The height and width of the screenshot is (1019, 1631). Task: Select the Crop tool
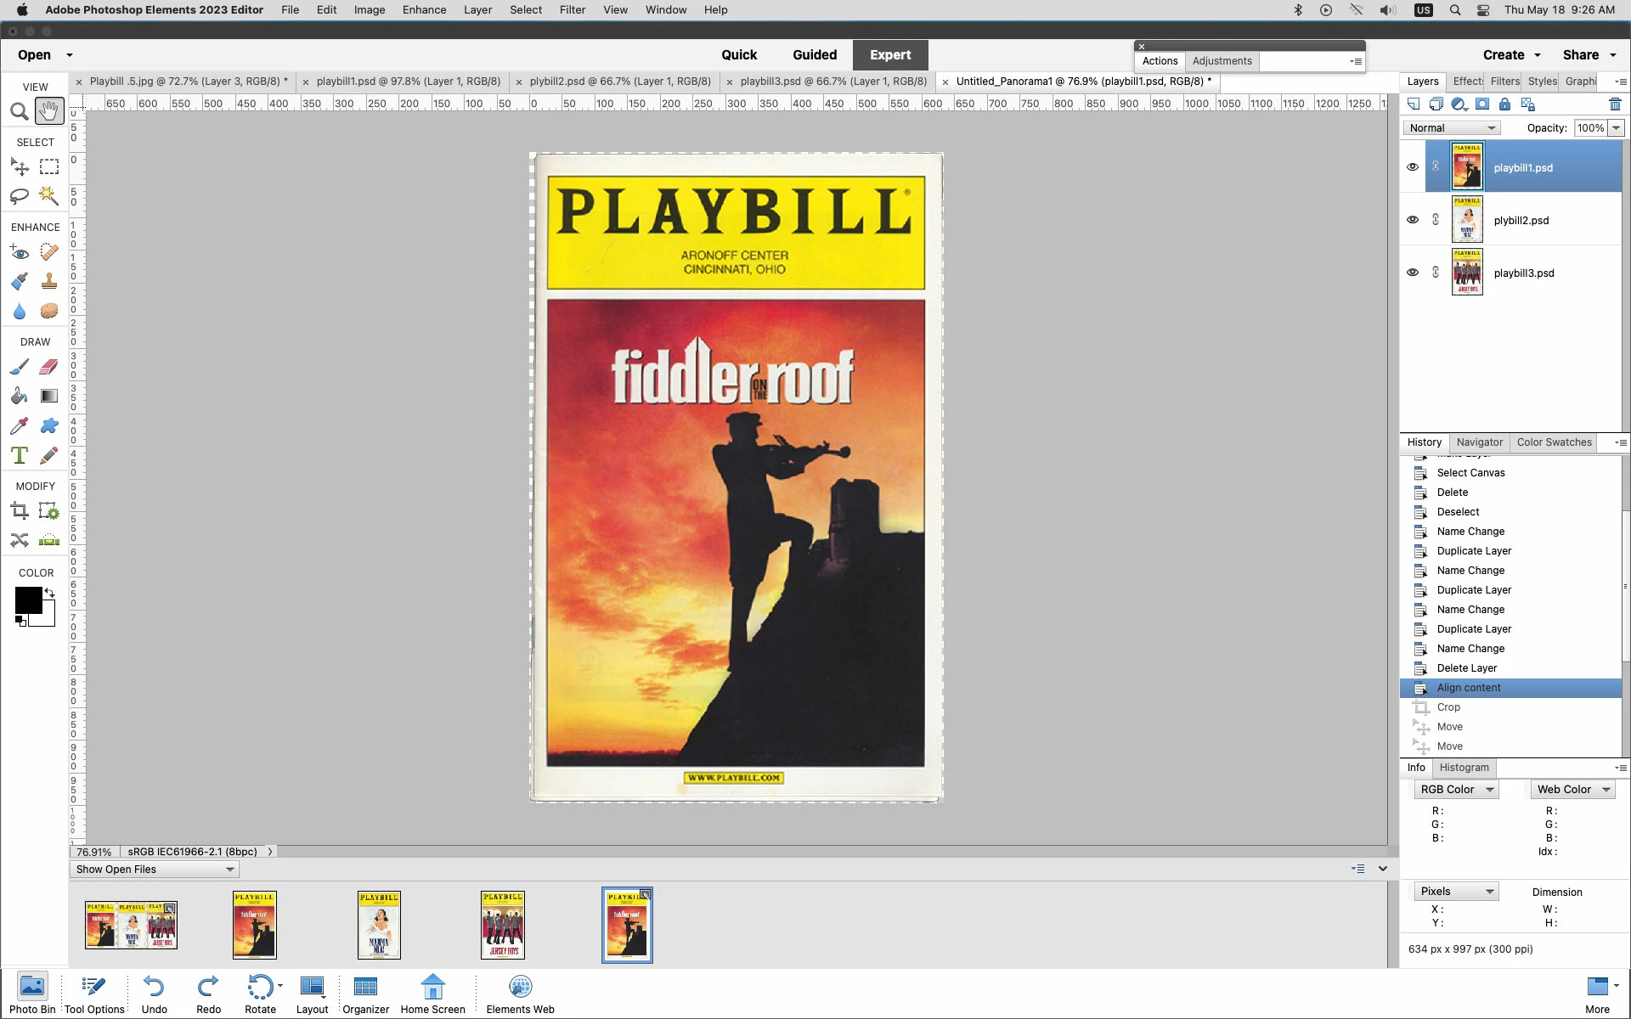[19, 511]
